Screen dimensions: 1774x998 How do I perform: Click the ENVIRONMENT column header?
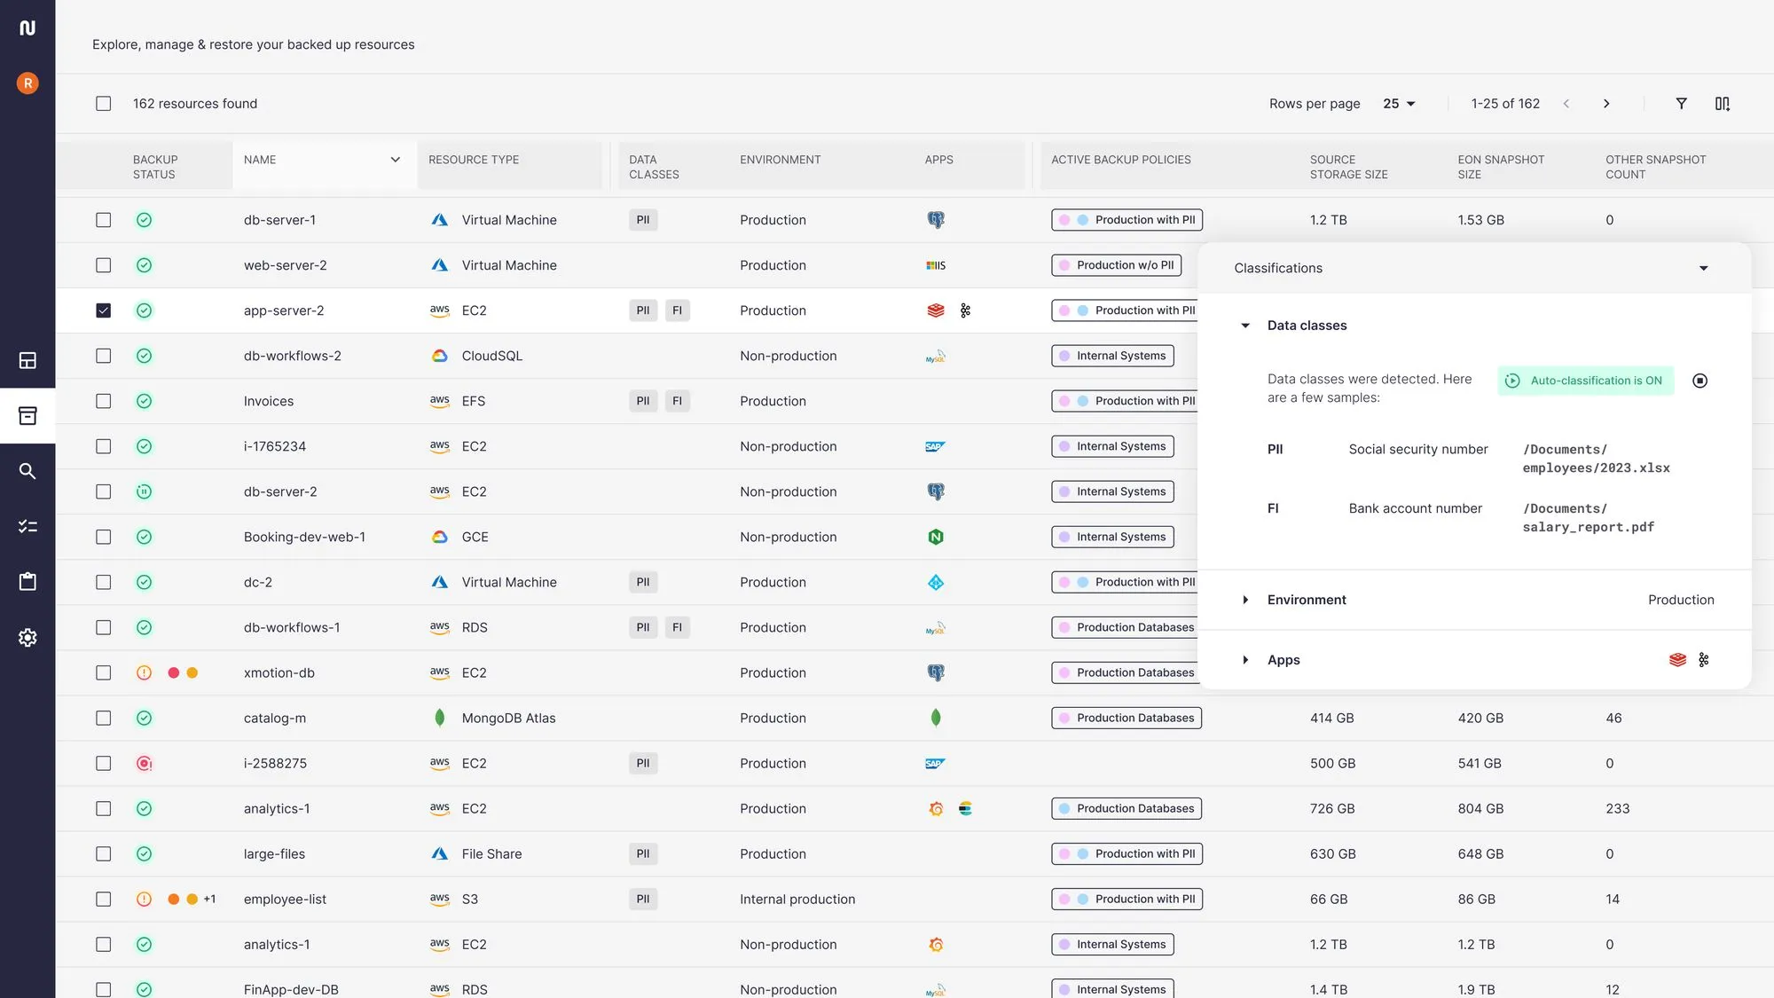[x=781, y=160]
